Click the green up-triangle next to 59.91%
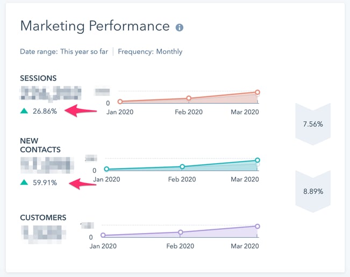This screenshot has width=350, height=277. point(24,183)
